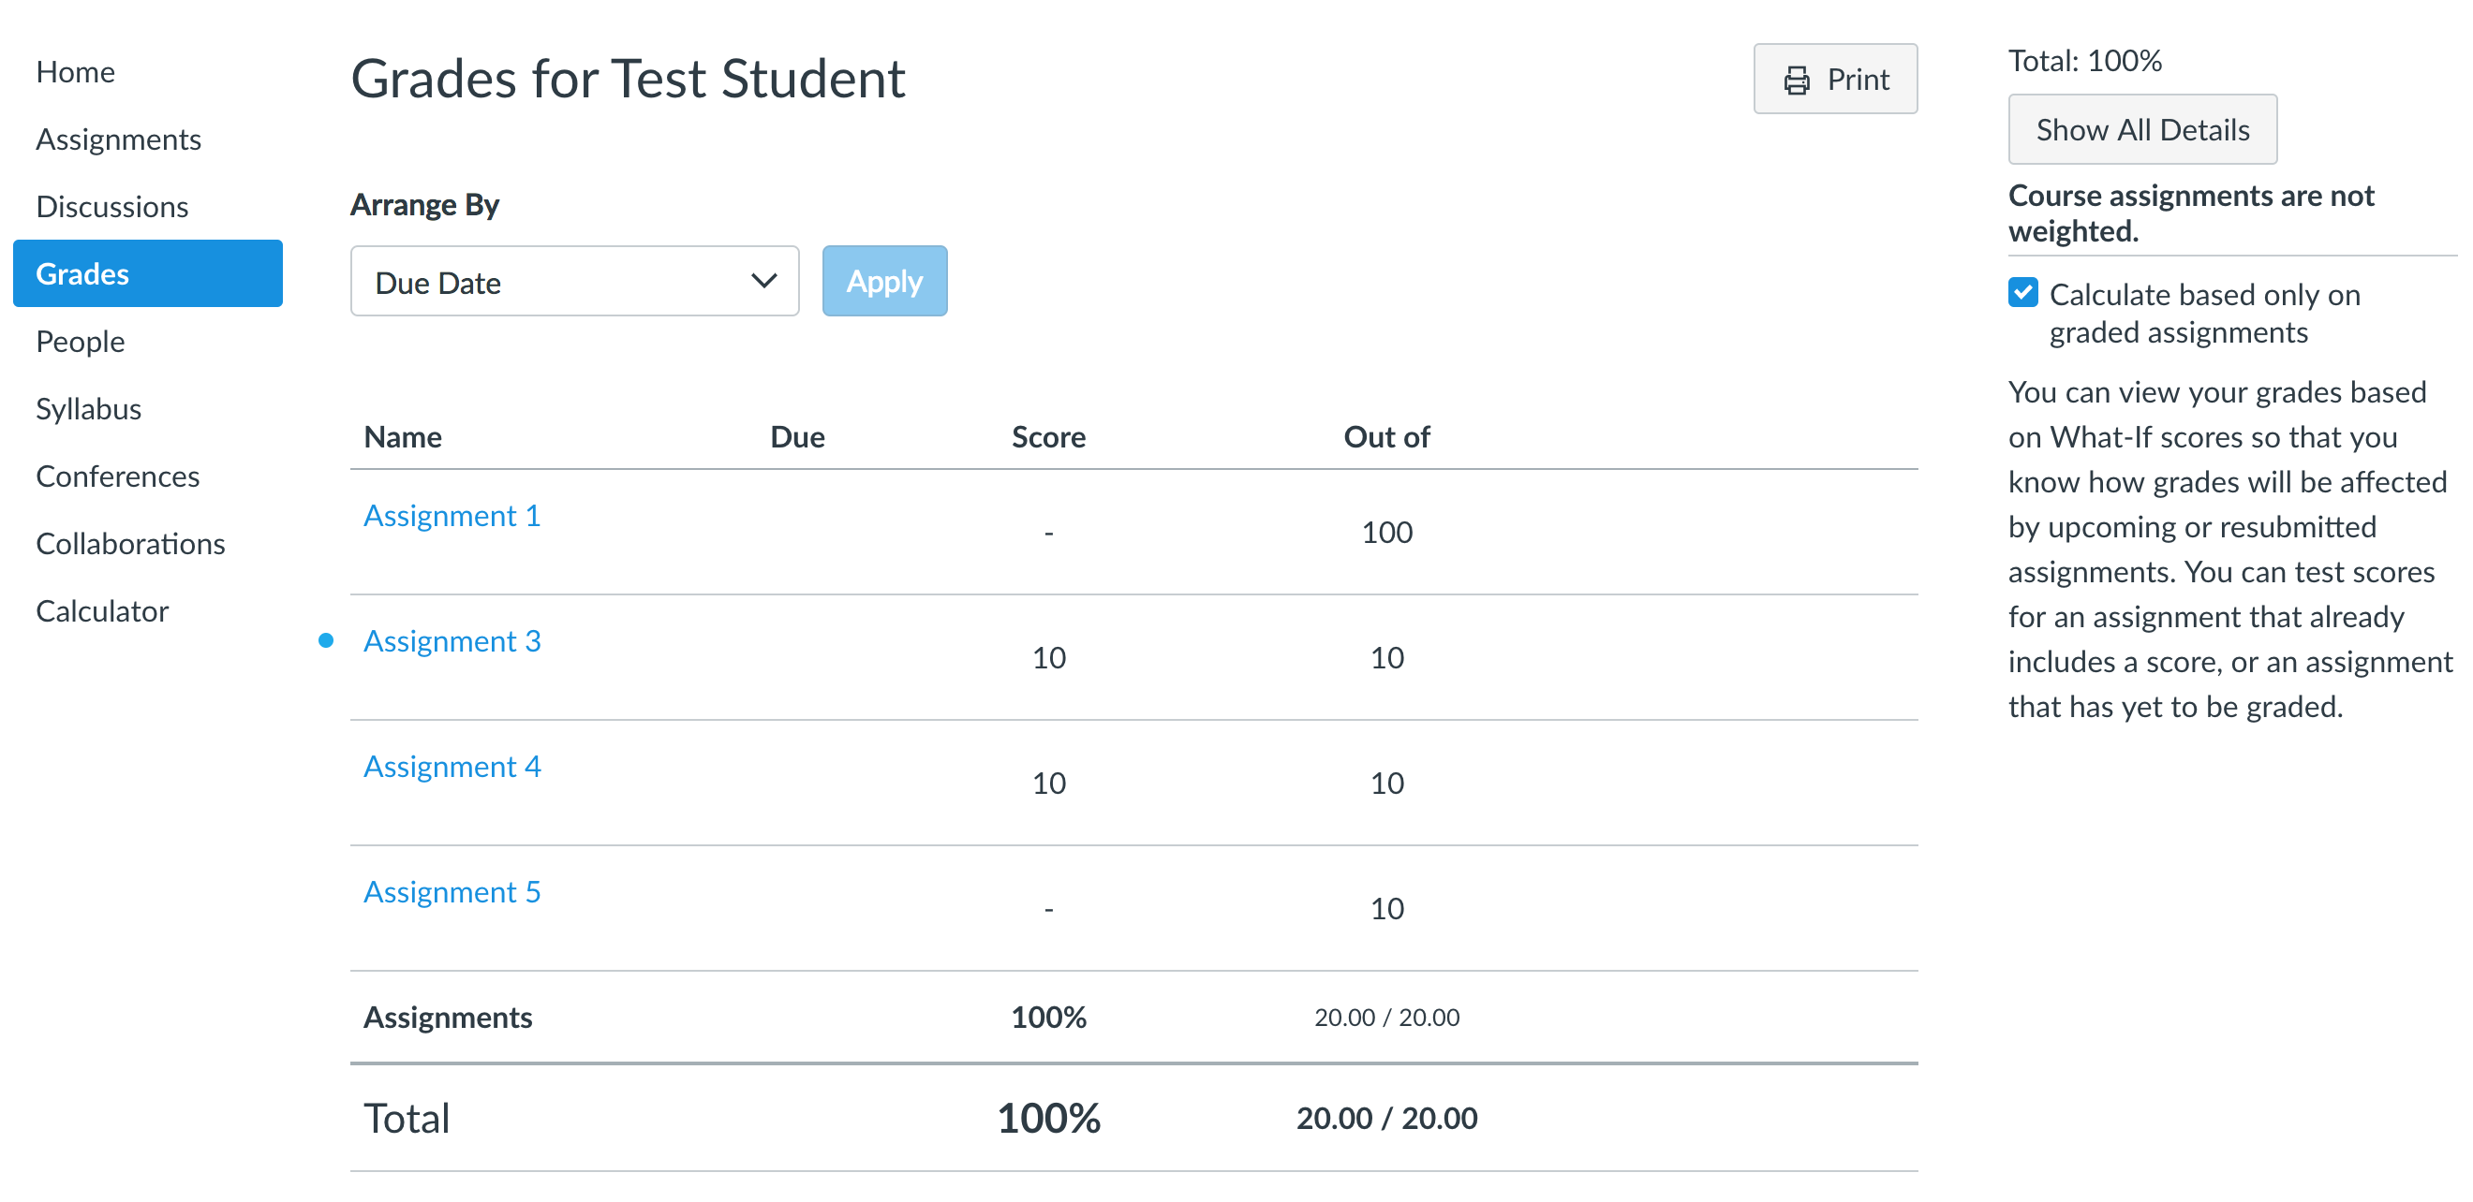This screenshot has width=2473, height=1202.
Task: Open the Home navigation item
Action: (75, 72)
